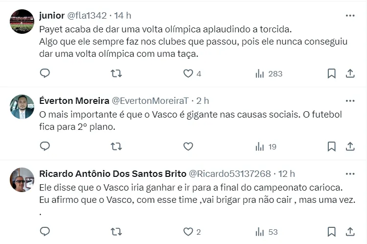The height and width of the screenshot is (244, 367).
Task: Open more options on junior's tweet
Action: click(x=350, y=16)
